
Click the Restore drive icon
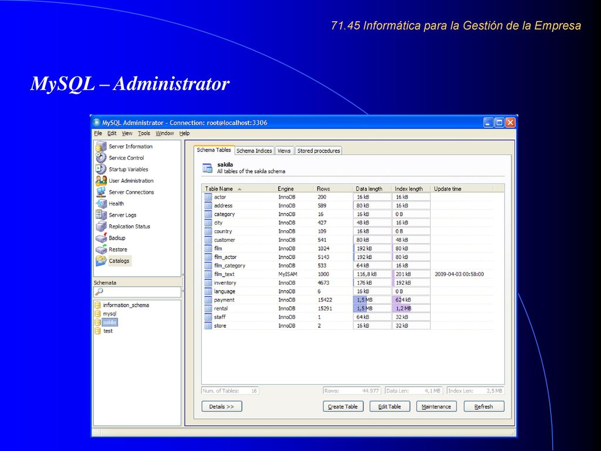[101, 249]
